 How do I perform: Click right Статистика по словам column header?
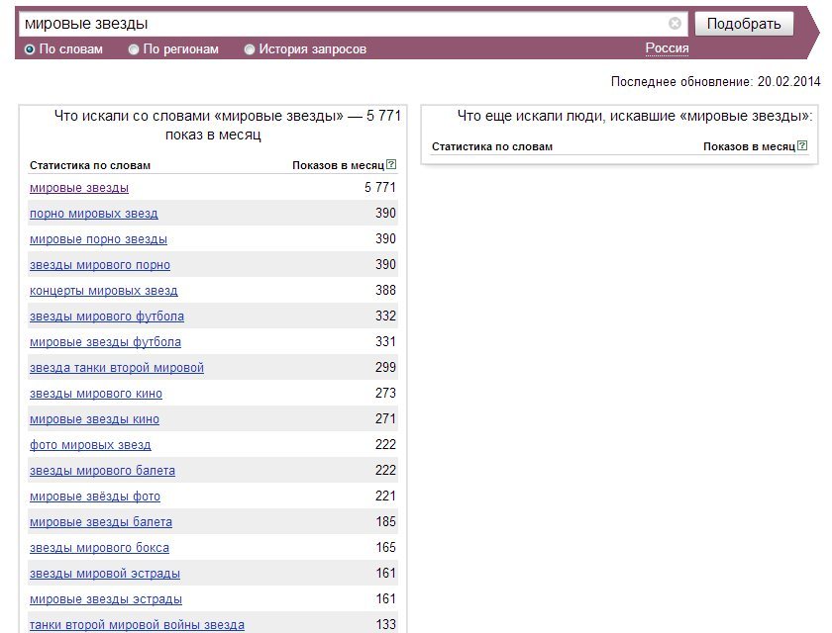[492, 146]
